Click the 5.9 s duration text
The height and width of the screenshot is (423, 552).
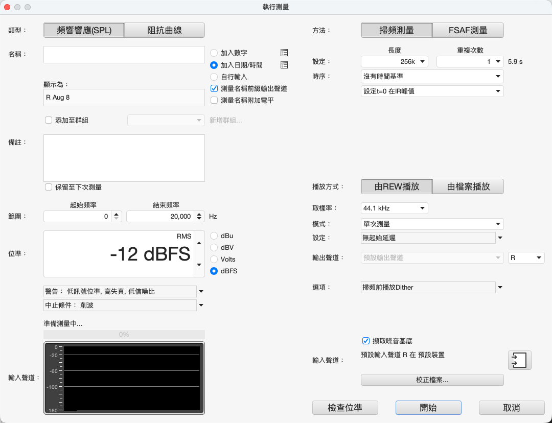pos(515,62)
